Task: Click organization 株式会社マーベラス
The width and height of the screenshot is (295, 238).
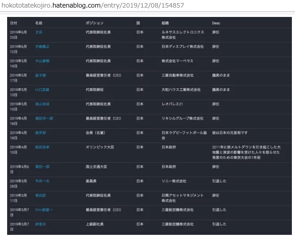Action: click(x=178, y=61)
